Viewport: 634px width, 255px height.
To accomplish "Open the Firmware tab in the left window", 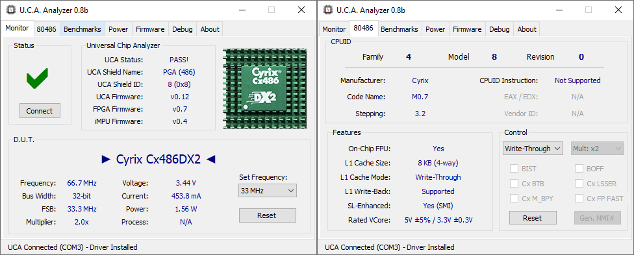I will (x=150, y=29).
